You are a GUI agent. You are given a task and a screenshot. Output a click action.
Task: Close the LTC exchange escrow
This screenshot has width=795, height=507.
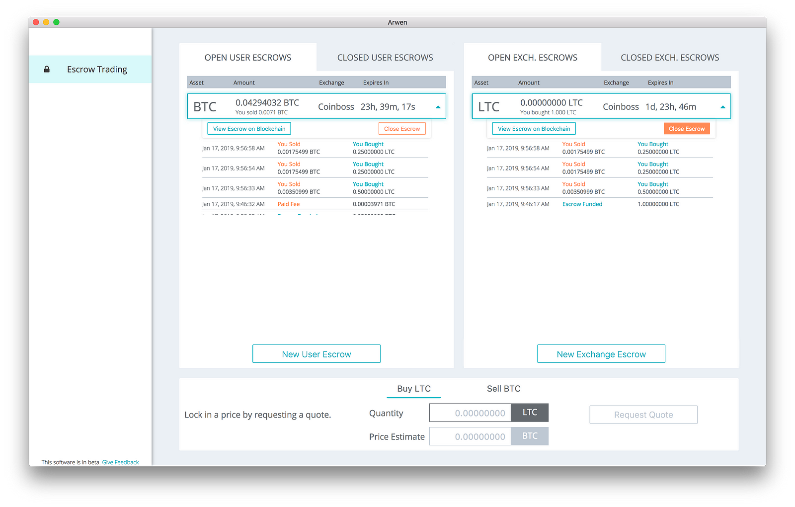(687, 129)
